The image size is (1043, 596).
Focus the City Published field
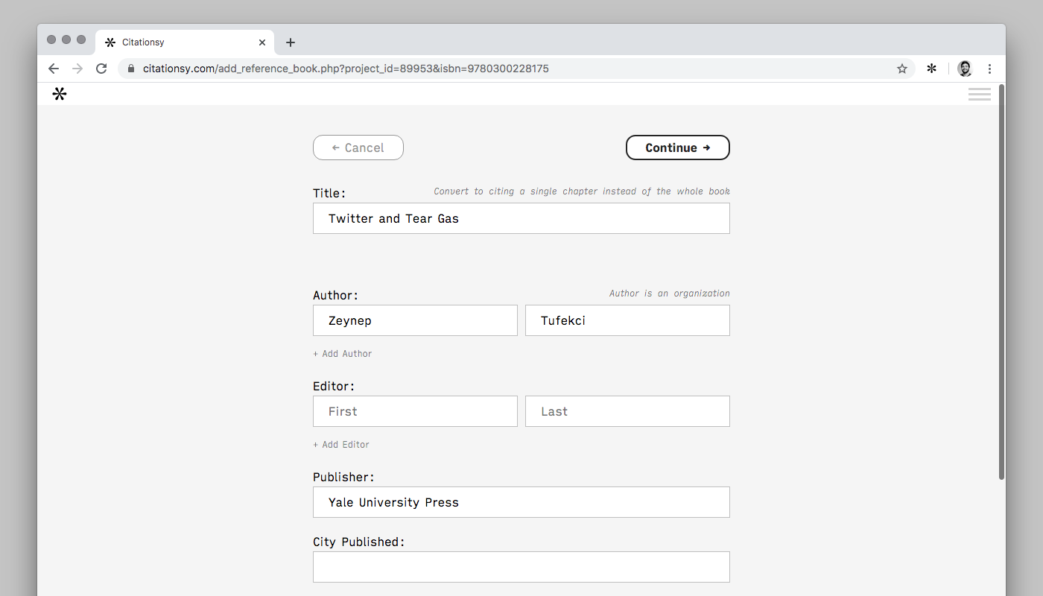point(521,567)
